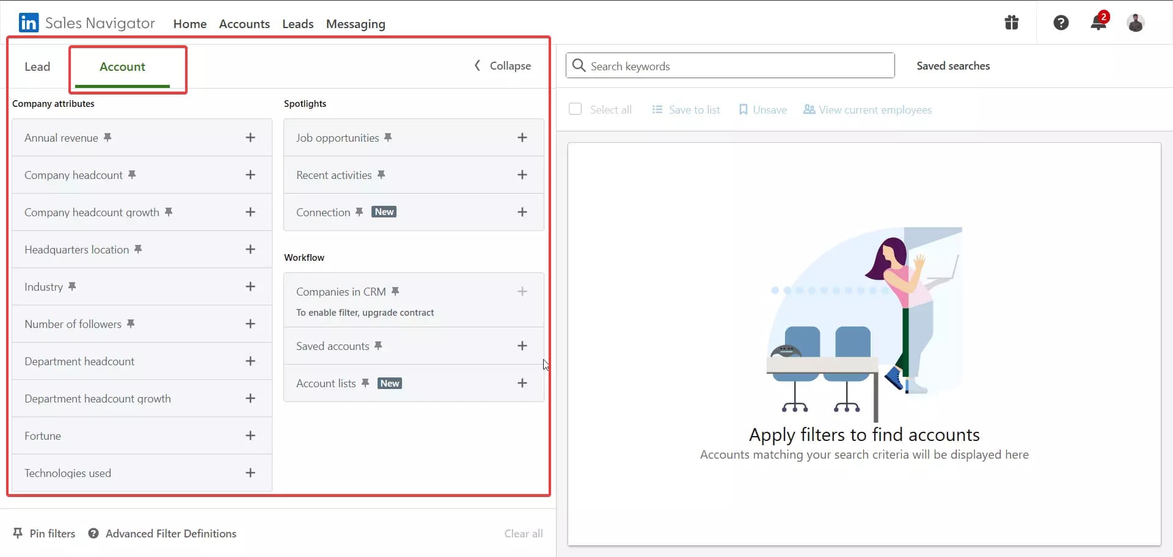The height and width of the screenshot is (557, 1173).
Task: Switch to the Lead tab
Action: click(37, 67)
